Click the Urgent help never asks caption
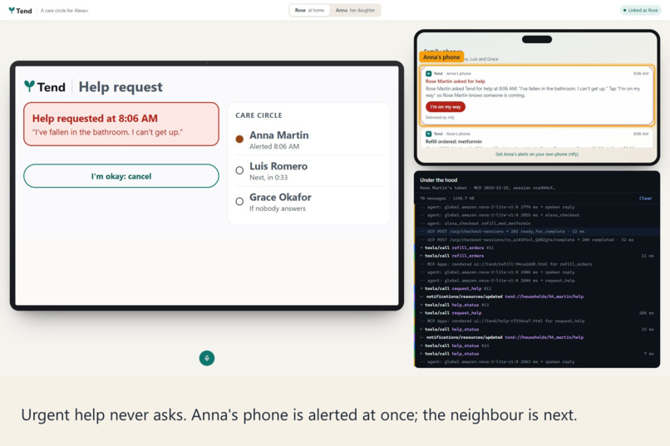This screenshot has height=446, width=670. click(298, 414)
